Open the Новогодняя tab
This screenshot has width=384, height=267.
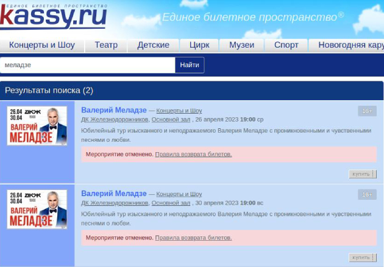346,45
